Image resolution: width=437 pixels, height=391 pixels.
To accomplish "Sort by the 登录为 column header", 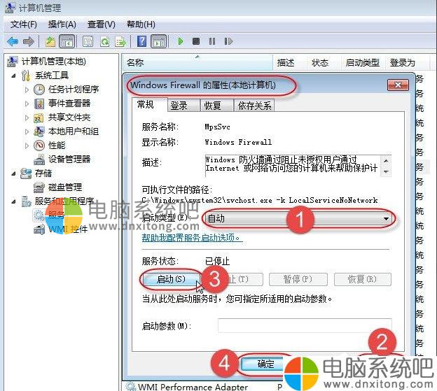I will [408, 63].
